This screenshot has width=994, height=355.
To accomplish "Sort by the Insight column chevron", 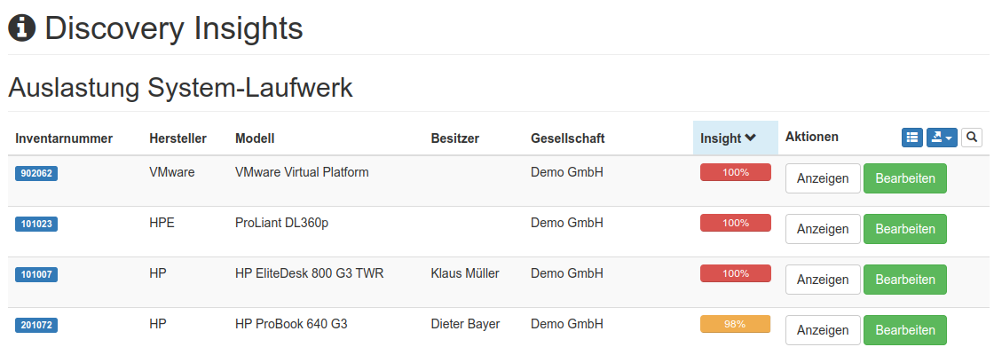I will [750, 138].
